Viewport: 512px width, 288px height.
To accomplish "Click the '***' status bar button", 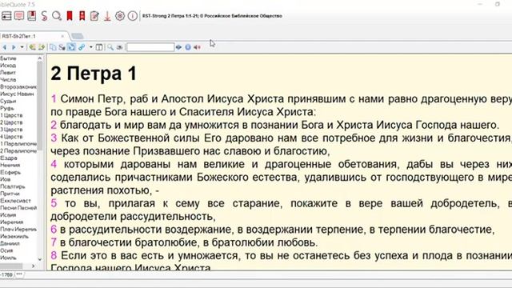I will pos(19,274).
